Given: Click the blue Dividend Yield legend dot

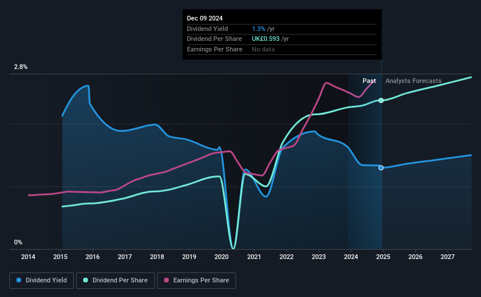Looking at the screenshot, I should [x=19, y=280].
